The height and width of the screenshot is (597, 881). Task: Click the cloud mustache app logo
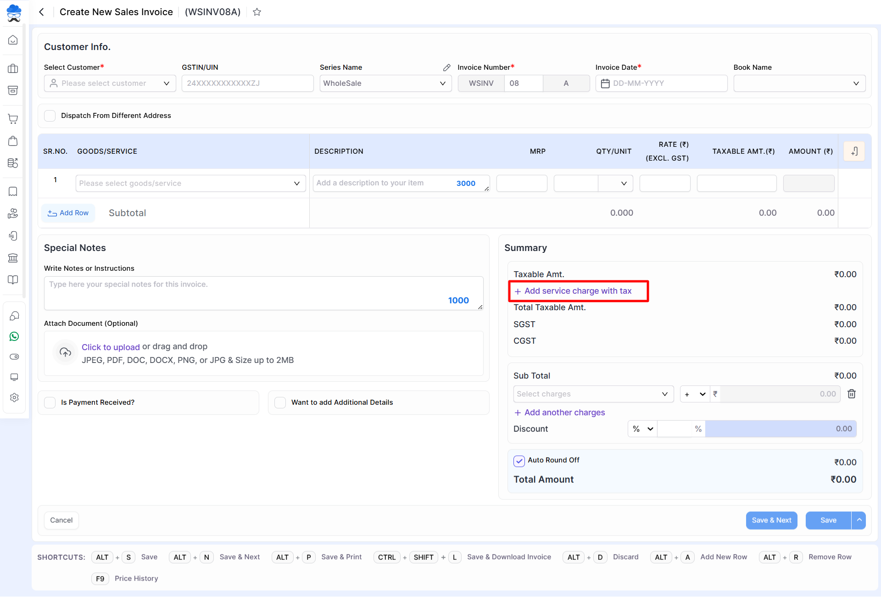point(14,13)
